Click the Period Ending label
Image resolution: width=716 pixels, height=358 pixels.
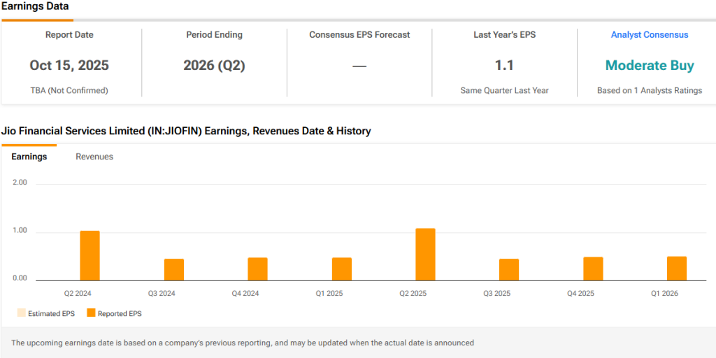[x=214, y=35]
